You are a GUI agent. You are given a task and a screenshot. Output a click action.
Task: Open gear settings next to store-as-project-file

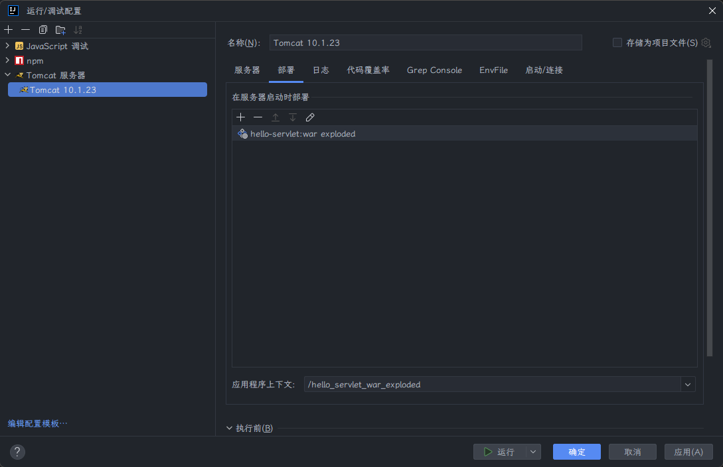(706, 43)
